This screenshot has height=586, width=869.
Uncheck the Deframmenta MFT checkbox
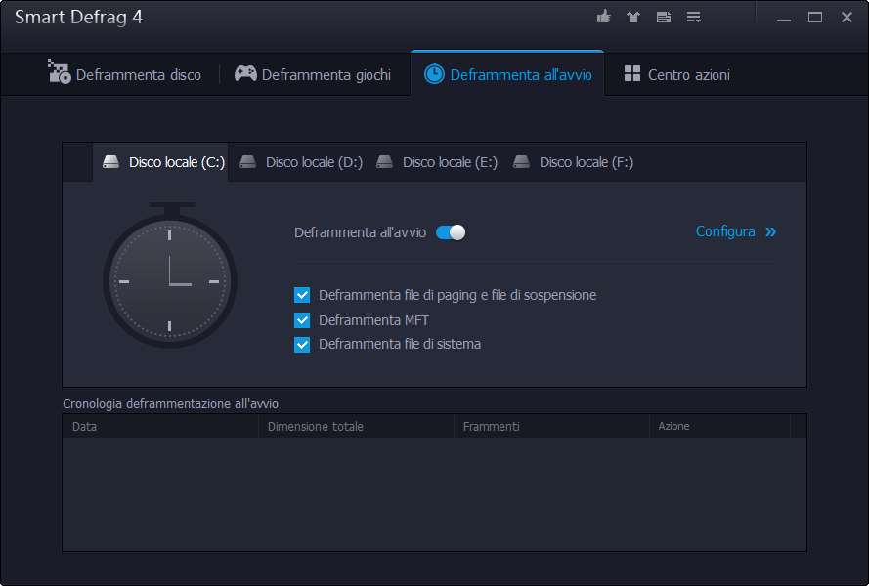coord(302,320)
